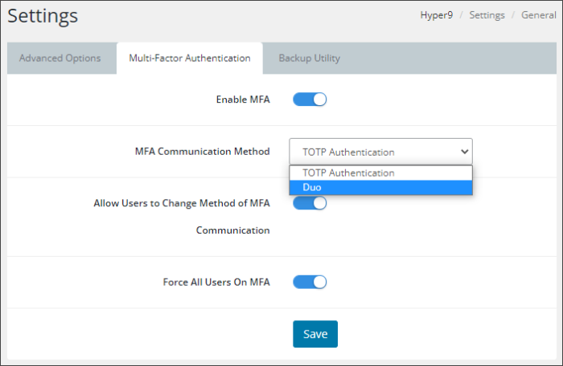Screen dimensions: 563x366
Task: Click the General breadcrumb item
Action: 538,15
